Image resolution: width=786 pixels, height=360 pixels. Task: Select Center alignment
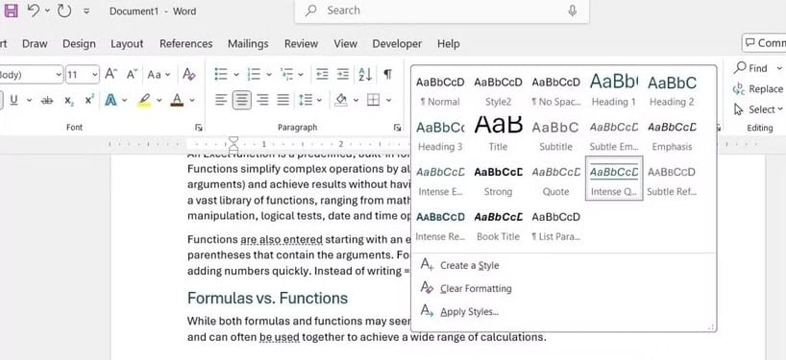241,100
